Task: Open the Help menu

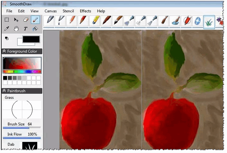Action: [101, 11]
